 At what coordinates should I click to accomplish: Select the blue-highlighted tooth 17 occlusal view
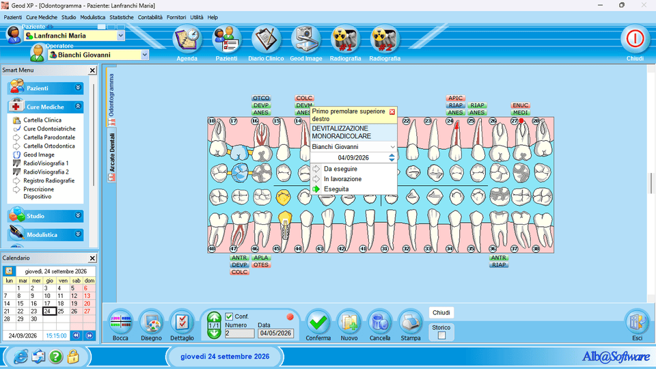240,172
